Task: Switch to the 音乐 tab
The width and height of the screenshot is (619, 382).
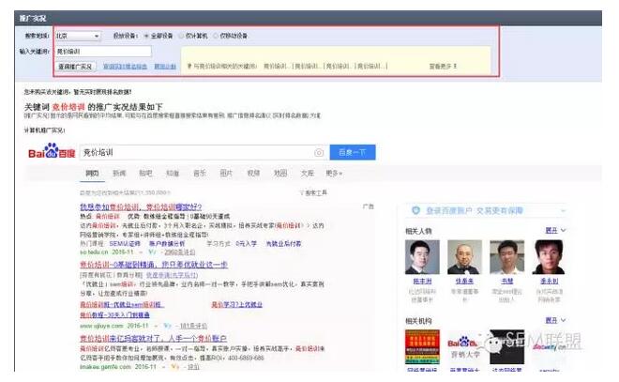Action: coord(200,173)
